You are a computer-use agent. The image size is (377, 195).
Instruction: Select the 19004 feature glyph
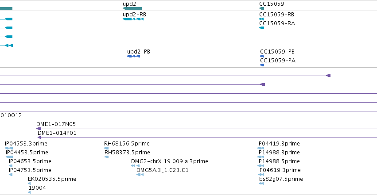pos(30,192)
